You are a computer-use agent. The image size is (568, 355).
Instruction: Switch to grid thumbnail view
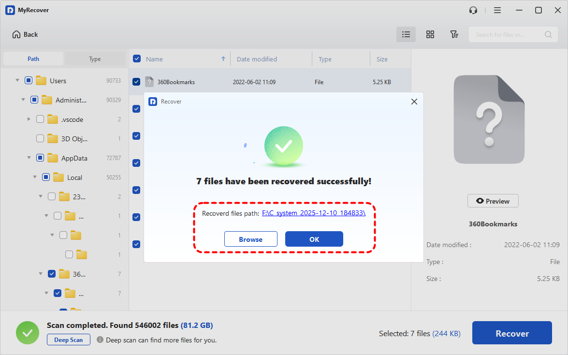430,34
